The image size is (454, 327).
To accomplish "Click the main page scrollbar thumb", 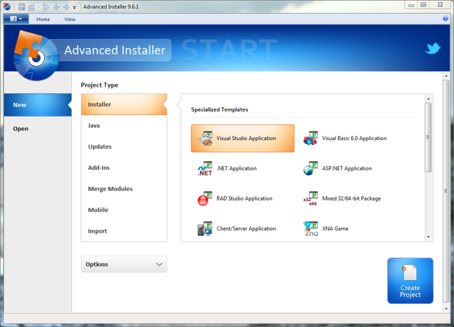I will (446, 191).
